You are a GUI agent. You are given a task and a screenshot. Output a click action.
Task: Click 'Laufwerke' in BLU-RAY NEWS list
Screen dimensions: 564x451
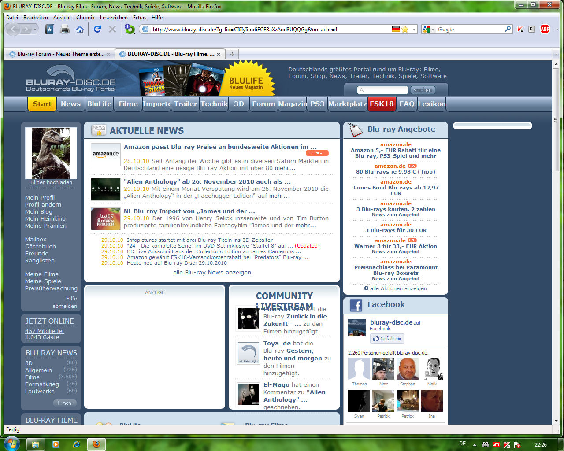click(x=40, y=391)
